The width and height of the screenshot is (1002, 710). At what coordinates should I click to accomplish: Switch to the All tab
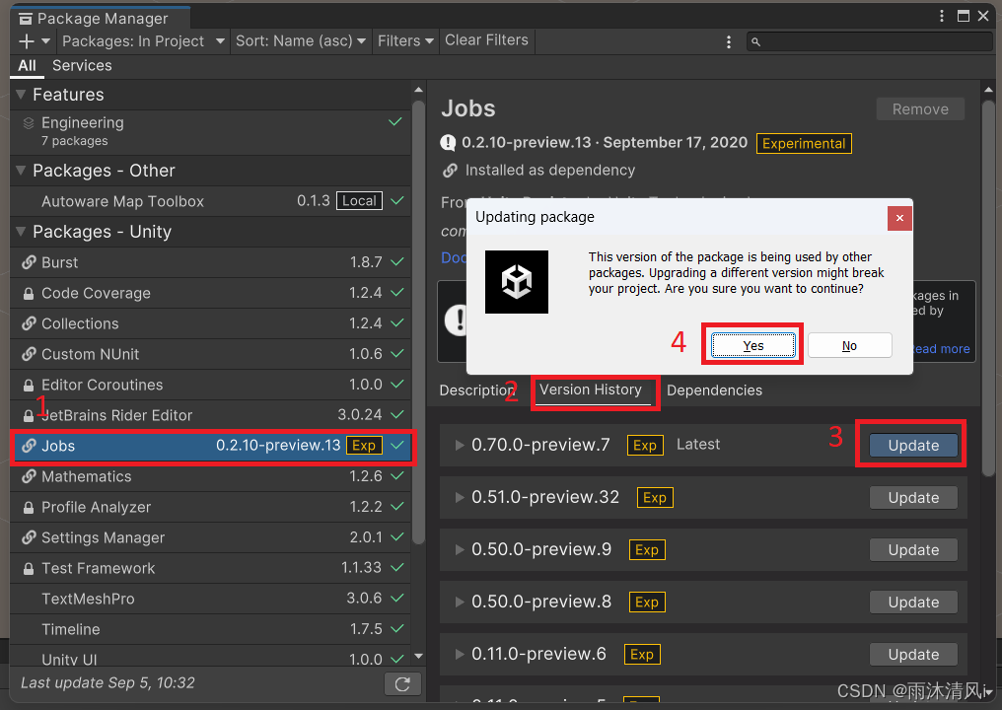point(27,66)
